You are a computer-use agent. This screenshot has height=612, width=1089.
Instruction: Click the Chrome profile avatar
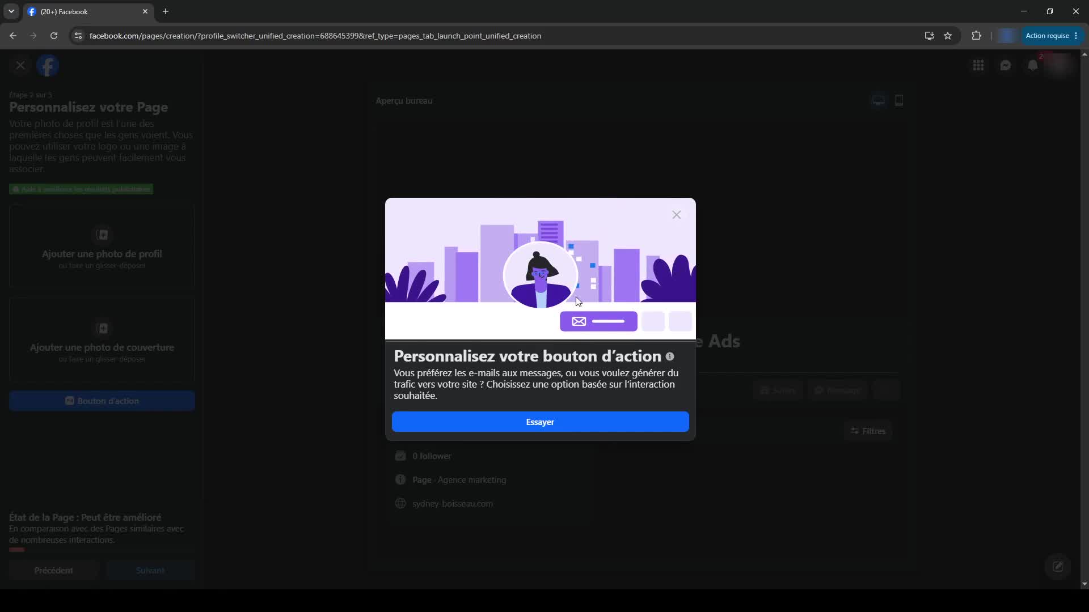[1007, 36]
